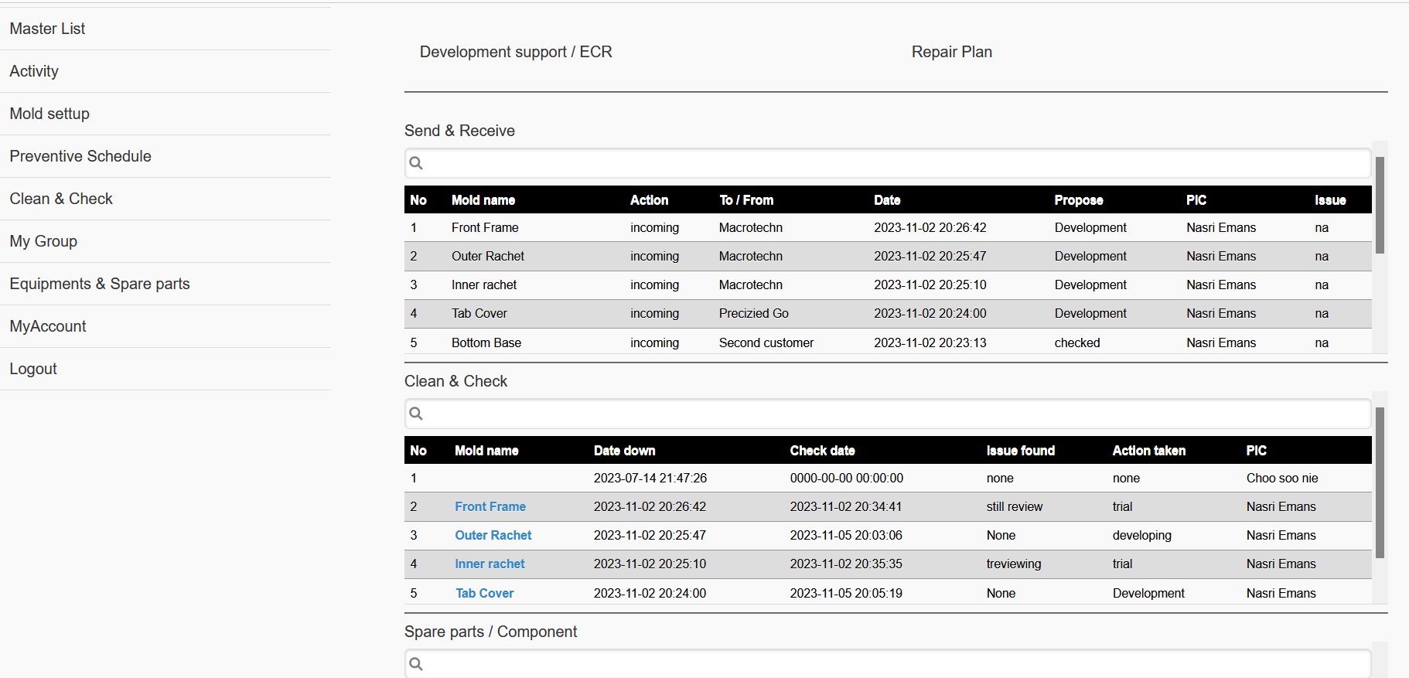Open MyAccount from the sidebar

(x=48, y=326)
